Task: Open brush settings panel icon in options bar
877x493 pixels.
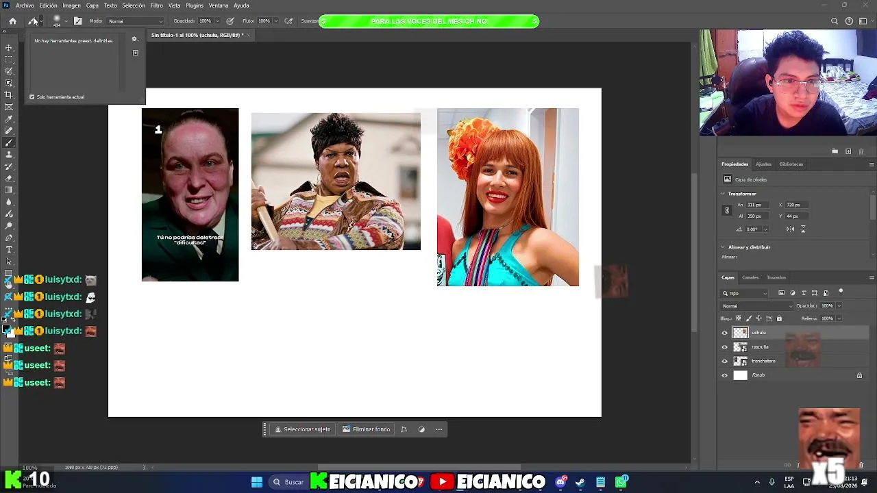Action: (x=77, y=21)
